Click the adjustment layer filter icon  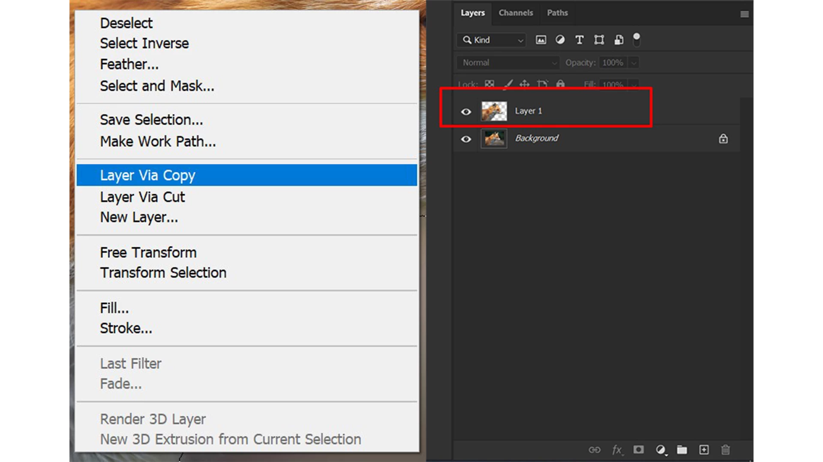[x=560, y=40]
